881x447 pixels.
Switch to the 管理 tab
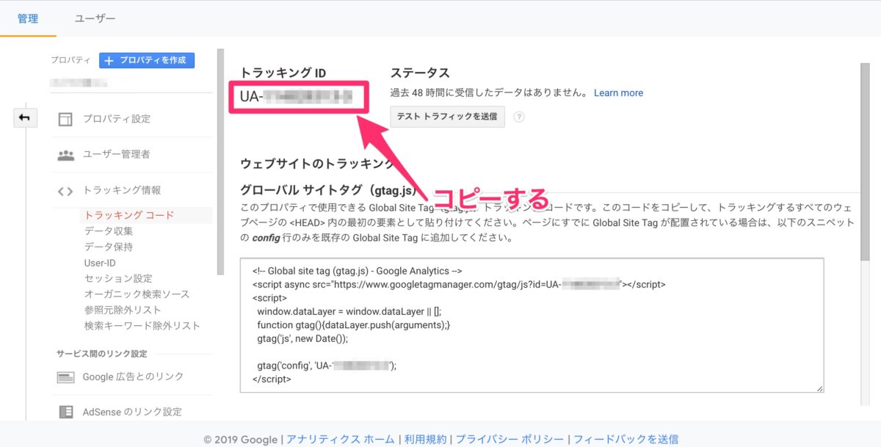tap(28, 18)
